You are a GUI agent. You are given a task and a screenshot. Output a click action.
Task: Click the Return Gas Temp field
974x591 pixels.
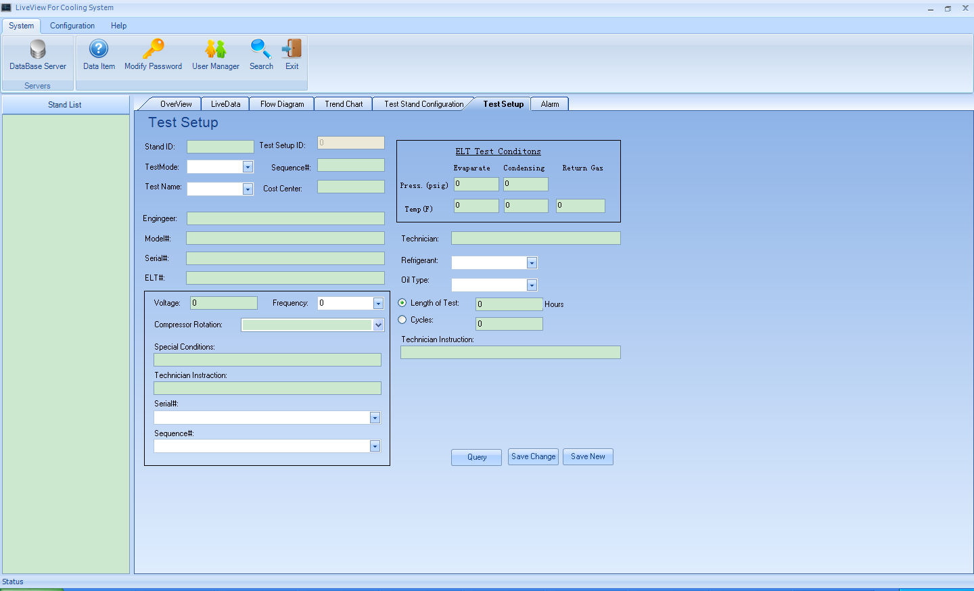[580, 206]
